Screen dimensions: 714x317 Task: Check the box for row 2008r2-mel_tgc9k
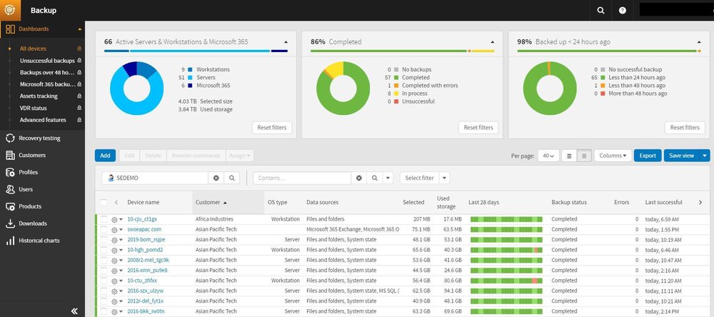[104, 260]
